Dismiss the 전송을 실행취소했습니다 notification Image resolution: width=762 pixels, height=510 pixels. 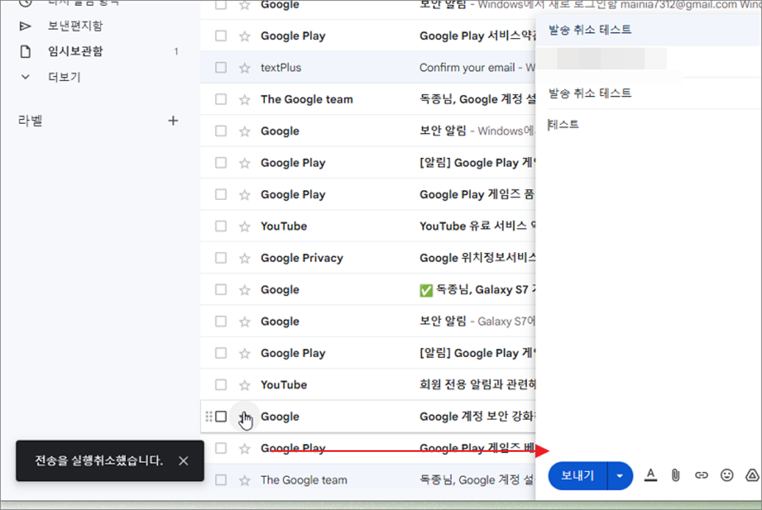(x=183, y=461)
